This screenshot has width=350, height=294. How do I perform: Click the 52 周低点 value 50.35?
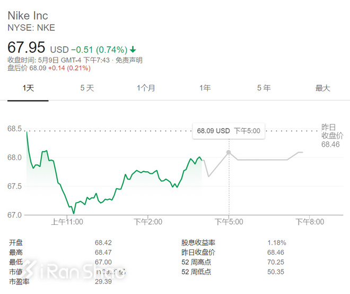[276, 272]
